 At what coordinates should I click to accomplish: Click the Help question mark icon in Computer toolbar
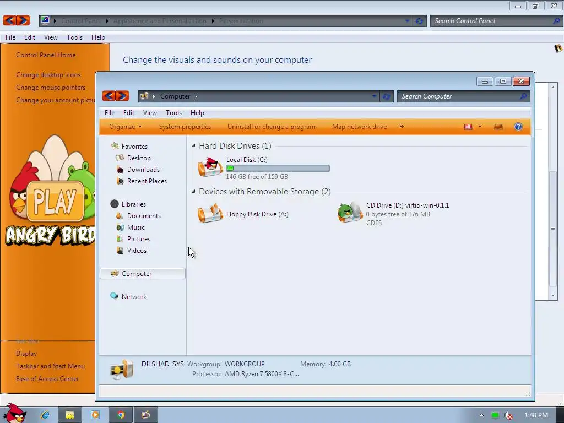pyautogui.click(x=518, y=127)
